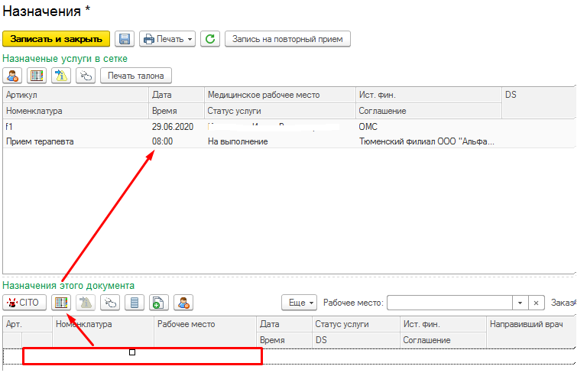Open the schedule grid icon in upper toolbar
The width and height of the screenshot is (587, 376).
(37, 76)
